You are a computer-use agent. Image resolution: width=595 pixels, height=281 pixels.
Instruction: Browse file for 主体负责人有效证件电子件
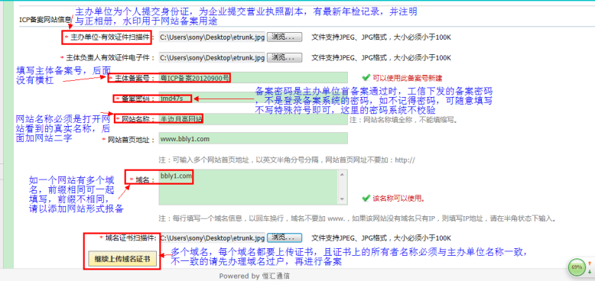point(284,57)
